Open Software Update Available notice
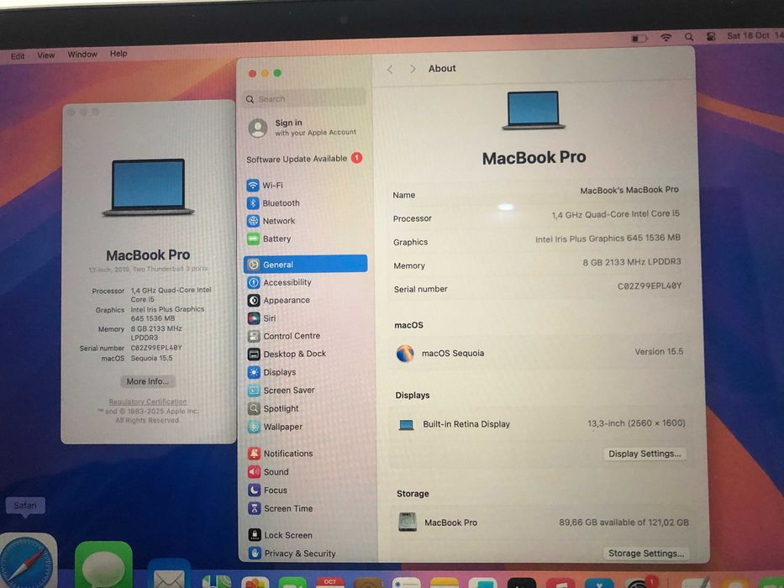Viewport: 784px width, 588px height. (x=304, y=159)
